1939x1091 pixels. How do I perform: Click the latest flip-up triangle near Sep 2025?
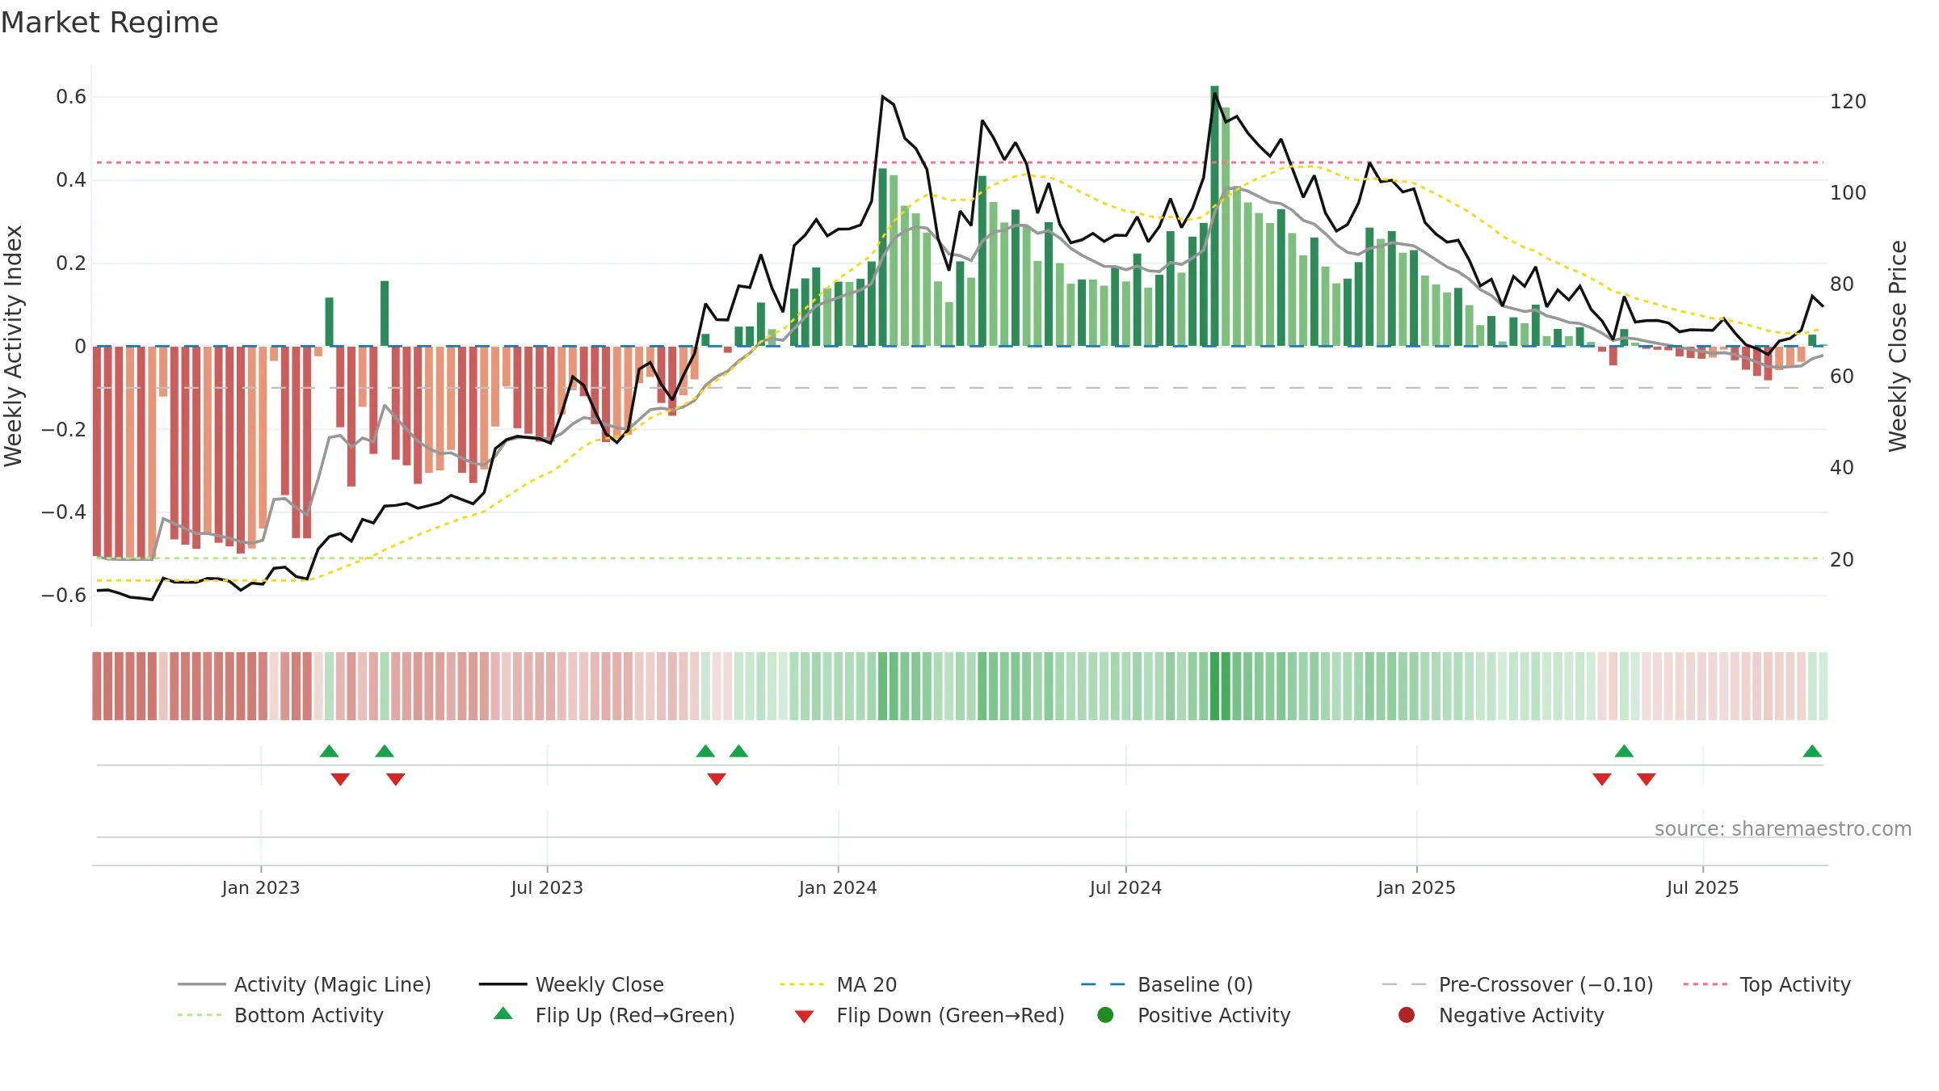[1812, 751]
